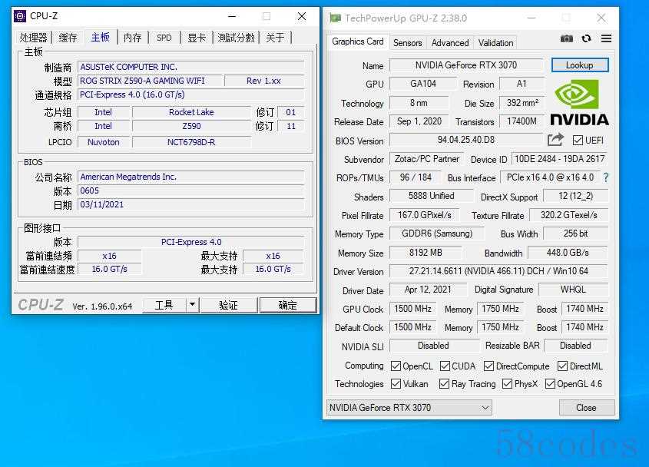The image size is (649, 467).
Task: Toggle the PhysX checkbox
Action: click(507, 384)
